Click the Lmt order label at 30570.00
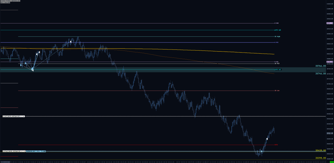The width and height of the screenshot is (334, 163). (11, 116)
